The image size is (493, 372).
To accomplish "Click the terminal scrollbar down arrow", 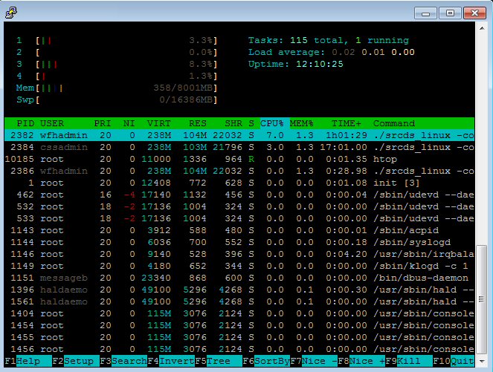I will (482, 362).
